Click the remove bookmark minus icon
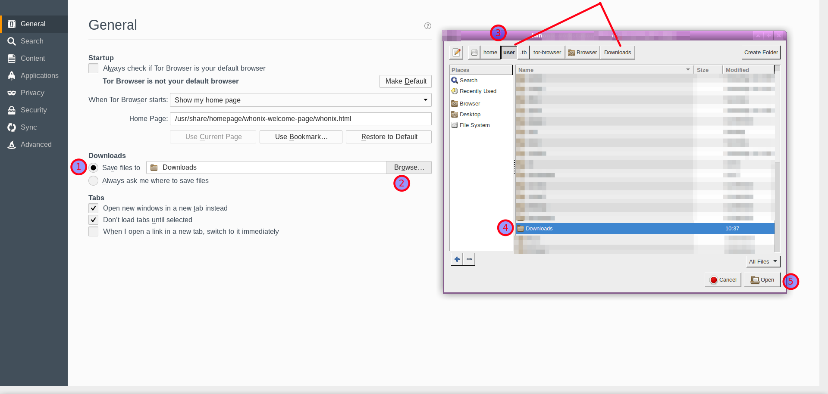Image resolution: width=828 pixels, height=394 pixels. coord(469,259)
